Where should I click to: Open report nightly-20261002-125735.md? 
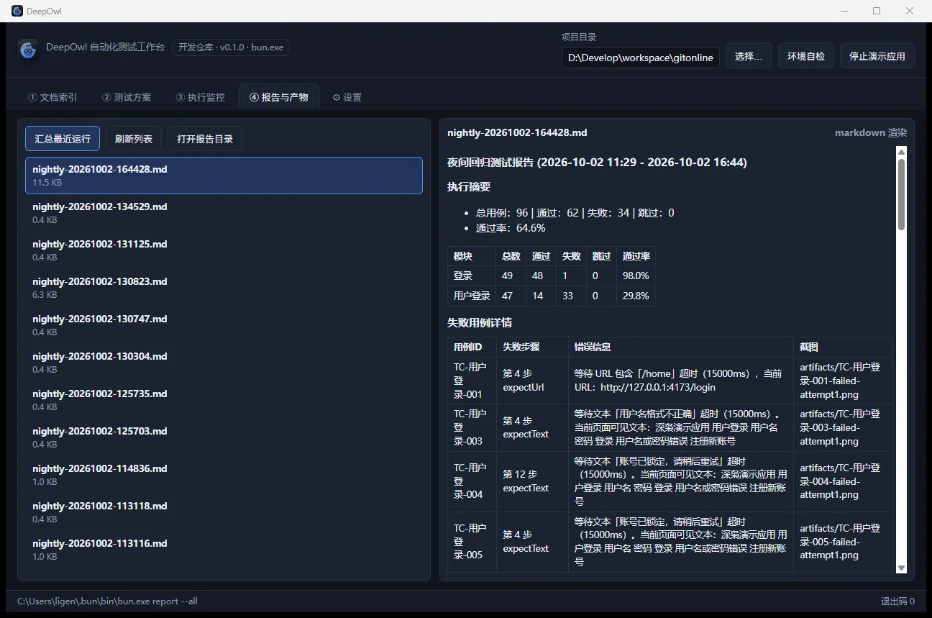(224, 400)
